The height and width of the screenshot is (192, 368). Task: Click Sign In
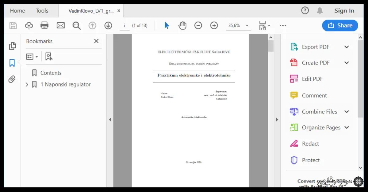344,10
